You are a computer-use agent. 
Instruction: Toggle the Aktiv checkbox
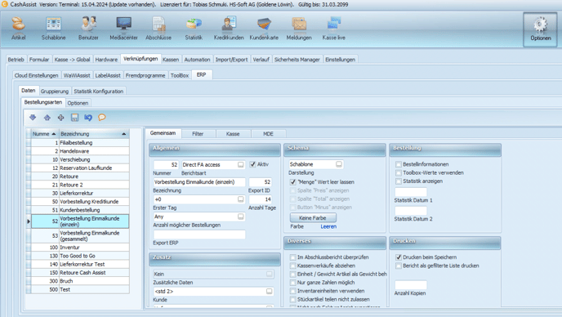coord(252,164)
